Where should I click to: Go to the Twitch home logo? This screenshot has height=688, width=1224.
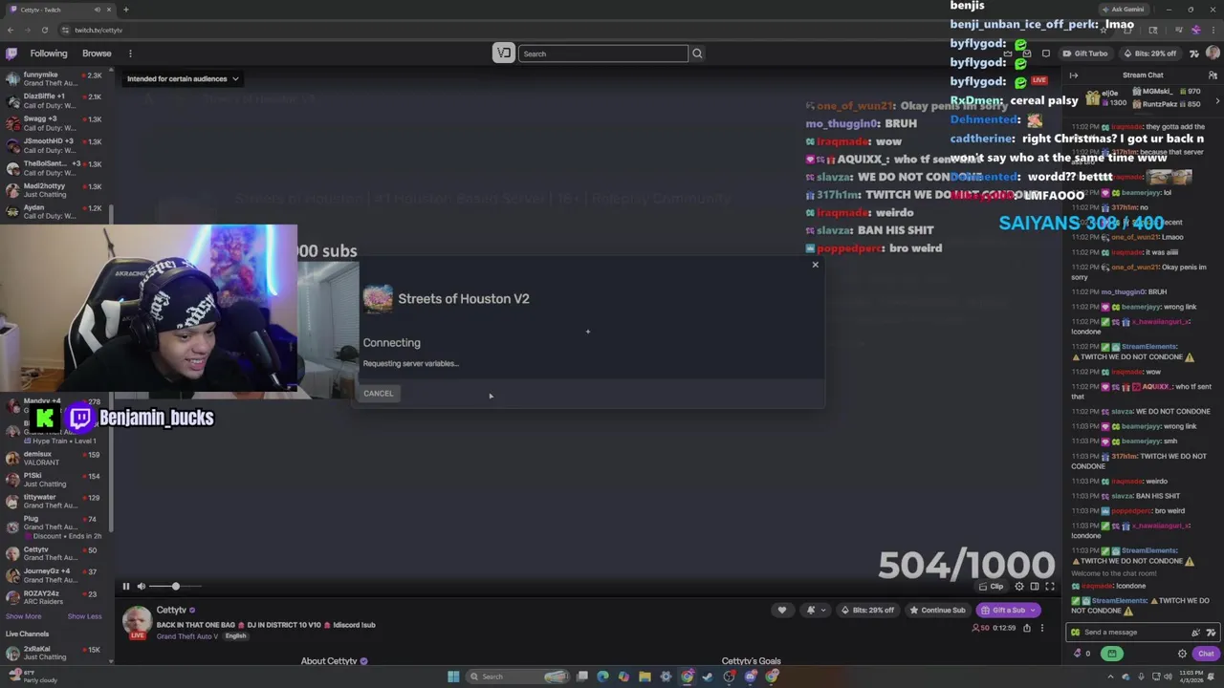[x=11, y=54]
